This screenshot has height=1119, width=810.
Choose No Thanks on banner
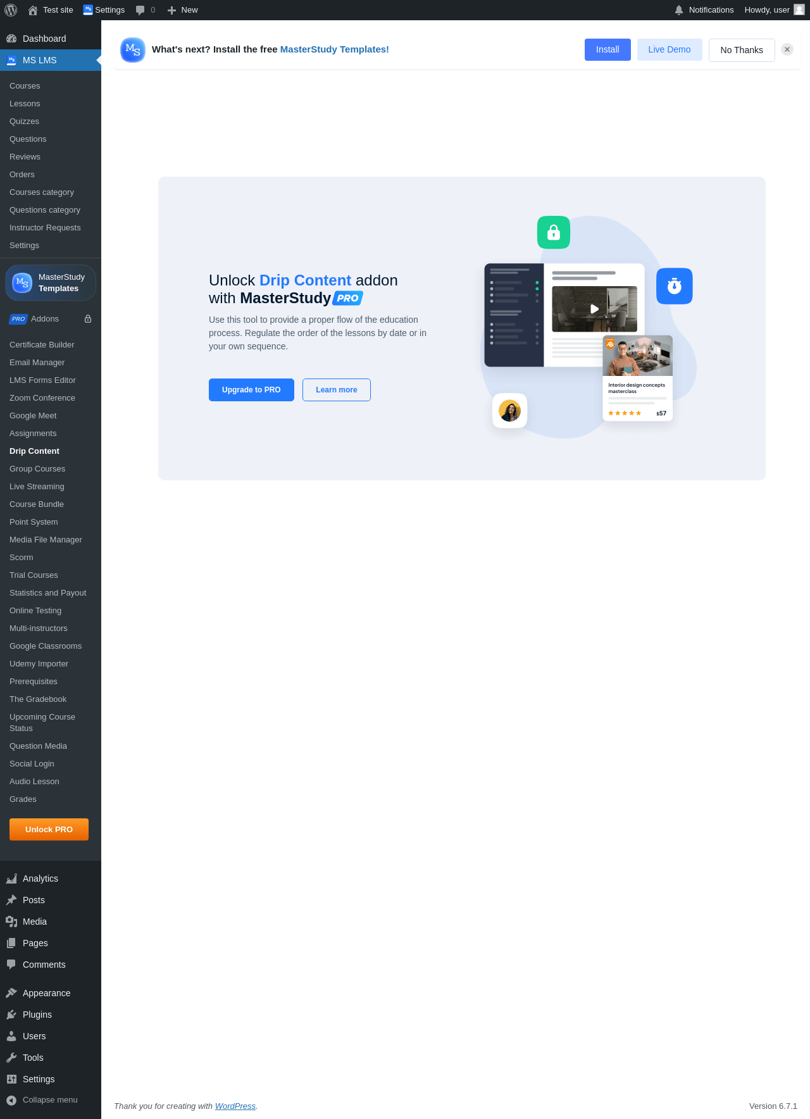(742, 50)
